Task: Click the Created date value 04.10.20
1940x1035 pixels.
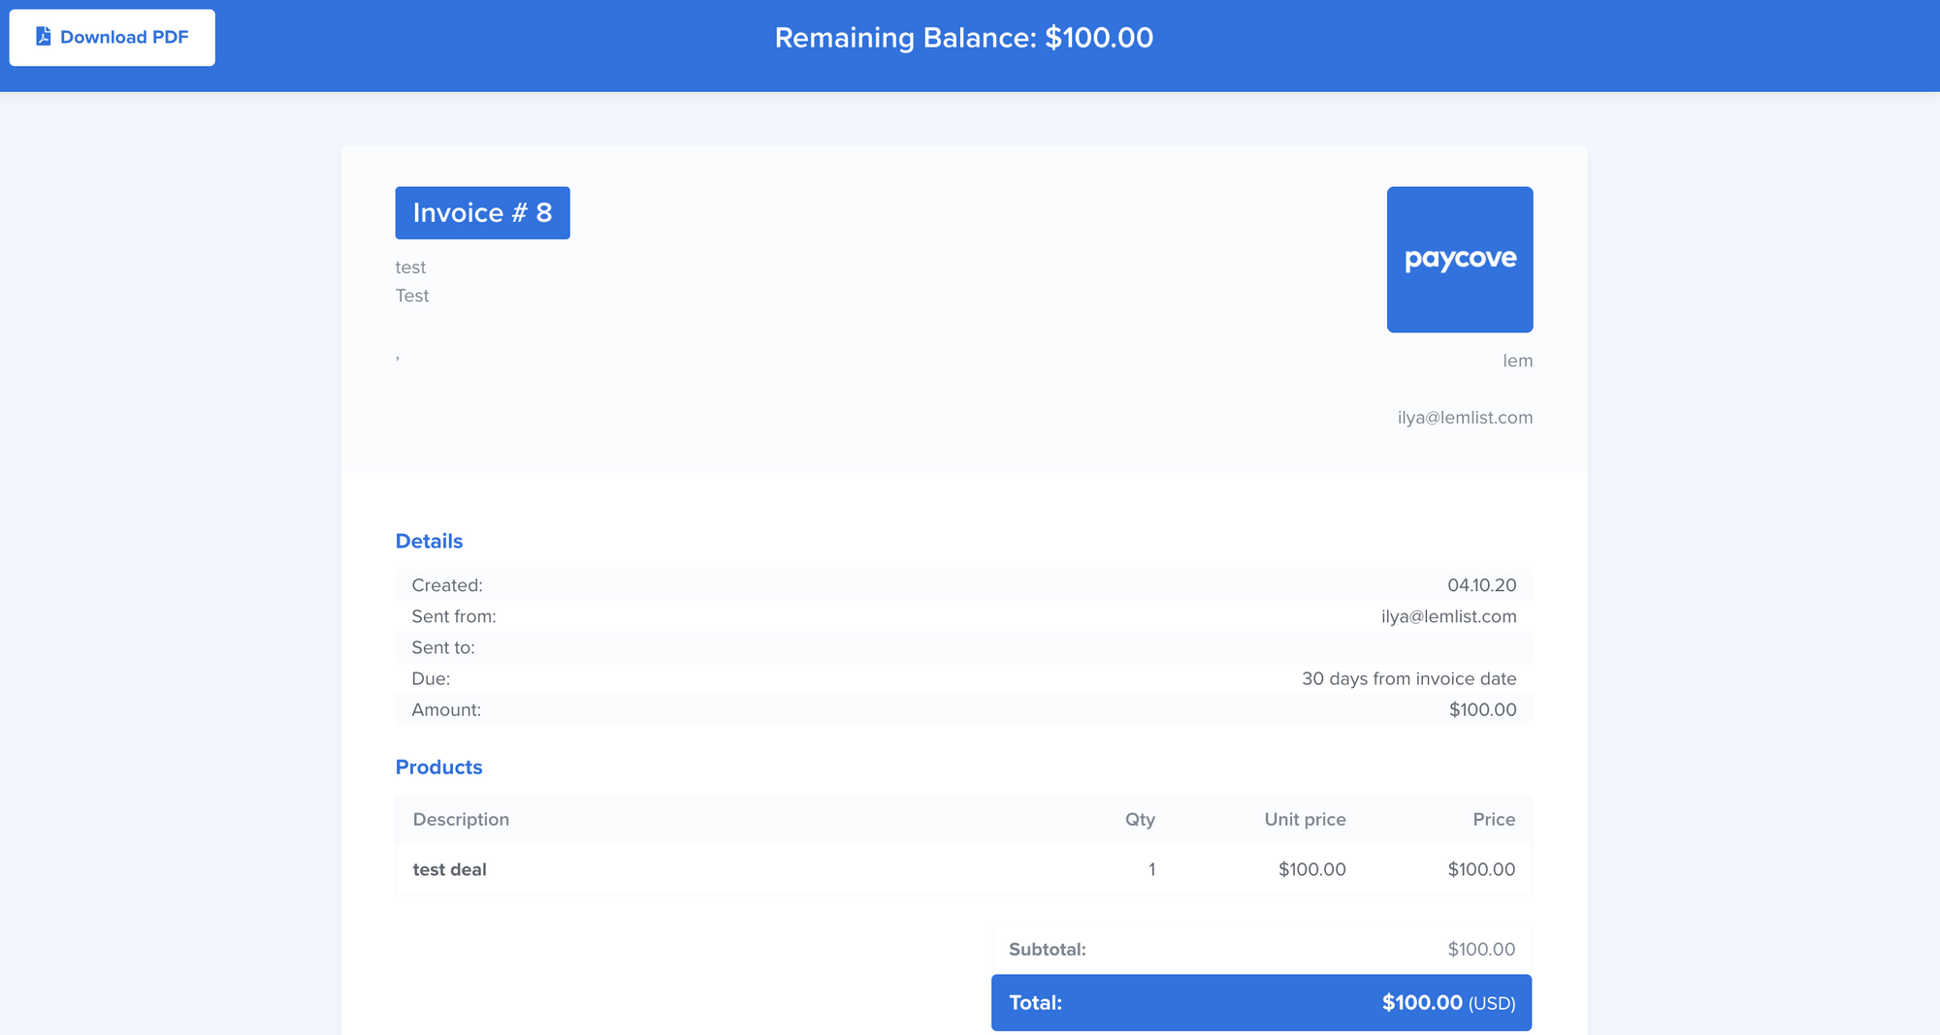Action: [x=1481, y=585]
